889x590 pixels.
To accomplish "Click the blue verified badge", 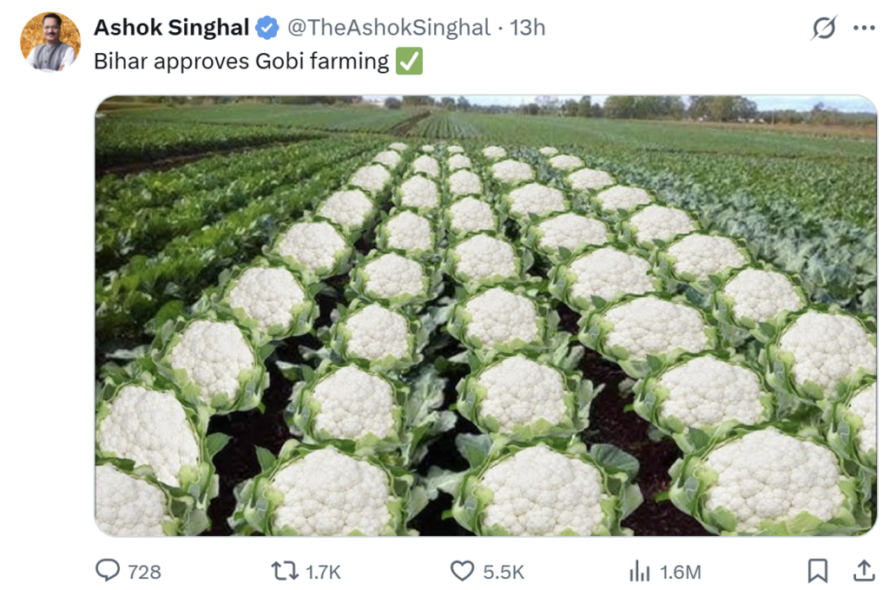I will (x=267, y=29).
